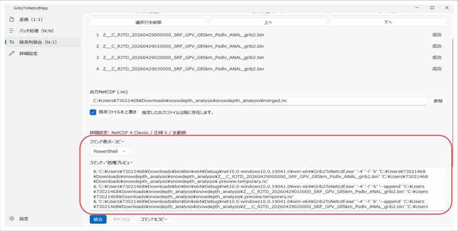The width and height of the screenshot is (458, 231).
Task: Click the 選択行を削除 button
Action: (x=148, y=22)
